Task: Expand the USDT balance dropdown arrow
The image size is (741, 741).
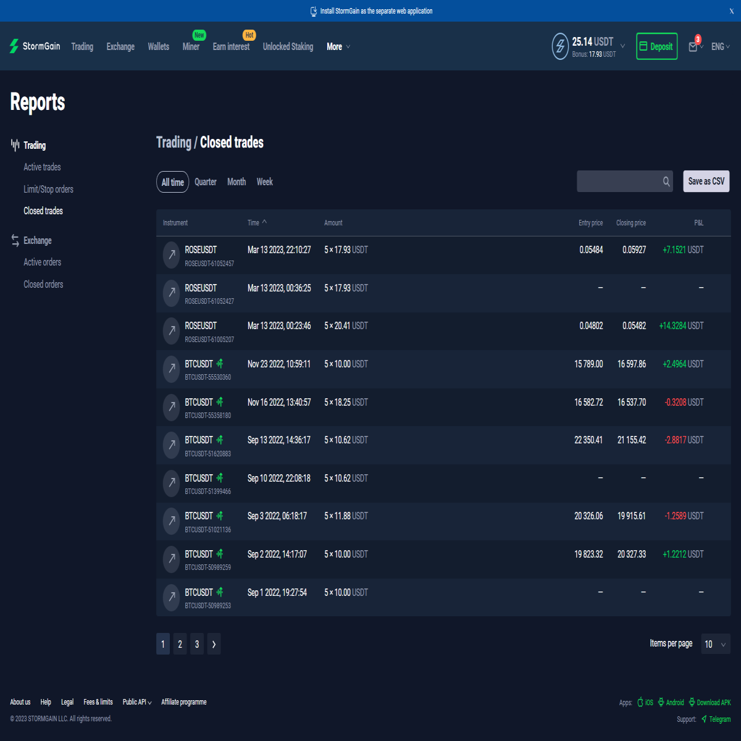Action: (622, 46)
